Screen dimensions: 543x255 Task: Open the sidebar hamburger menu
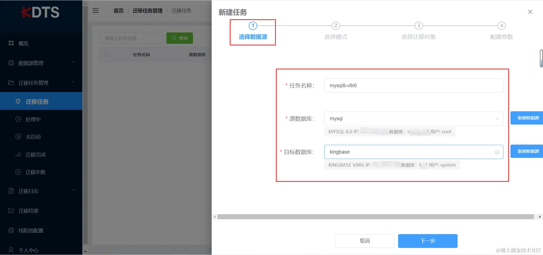click(95, 10)
